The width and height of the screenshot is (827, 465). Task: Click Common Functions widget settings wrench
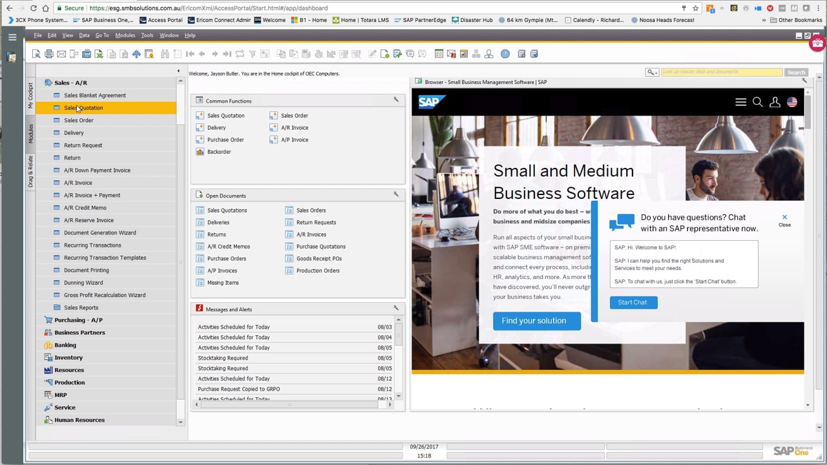(396, 100)
